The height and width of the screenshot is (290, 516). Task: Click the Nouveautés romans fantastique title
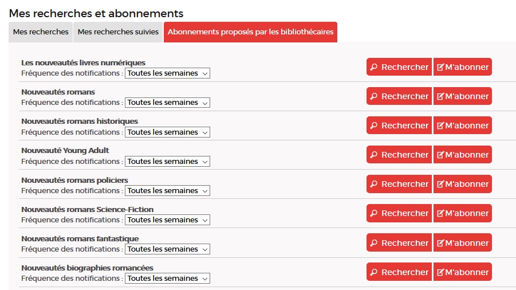coord(80,238)
